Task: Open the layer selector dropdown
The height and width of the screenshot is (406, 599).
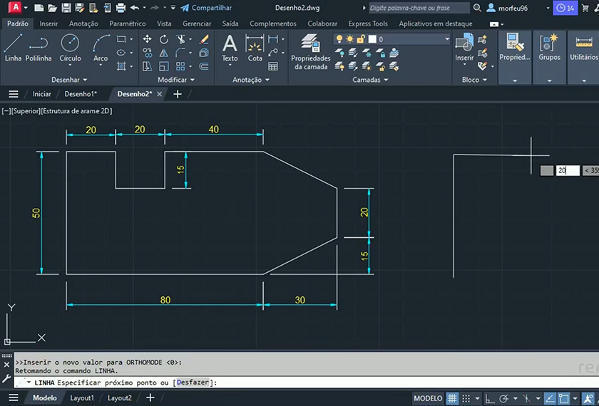Action: [447, 39]
